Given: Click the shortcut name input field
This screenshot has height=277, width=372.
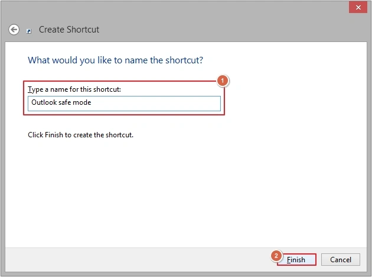Looking at the screenshot, I should pos(124,104).
